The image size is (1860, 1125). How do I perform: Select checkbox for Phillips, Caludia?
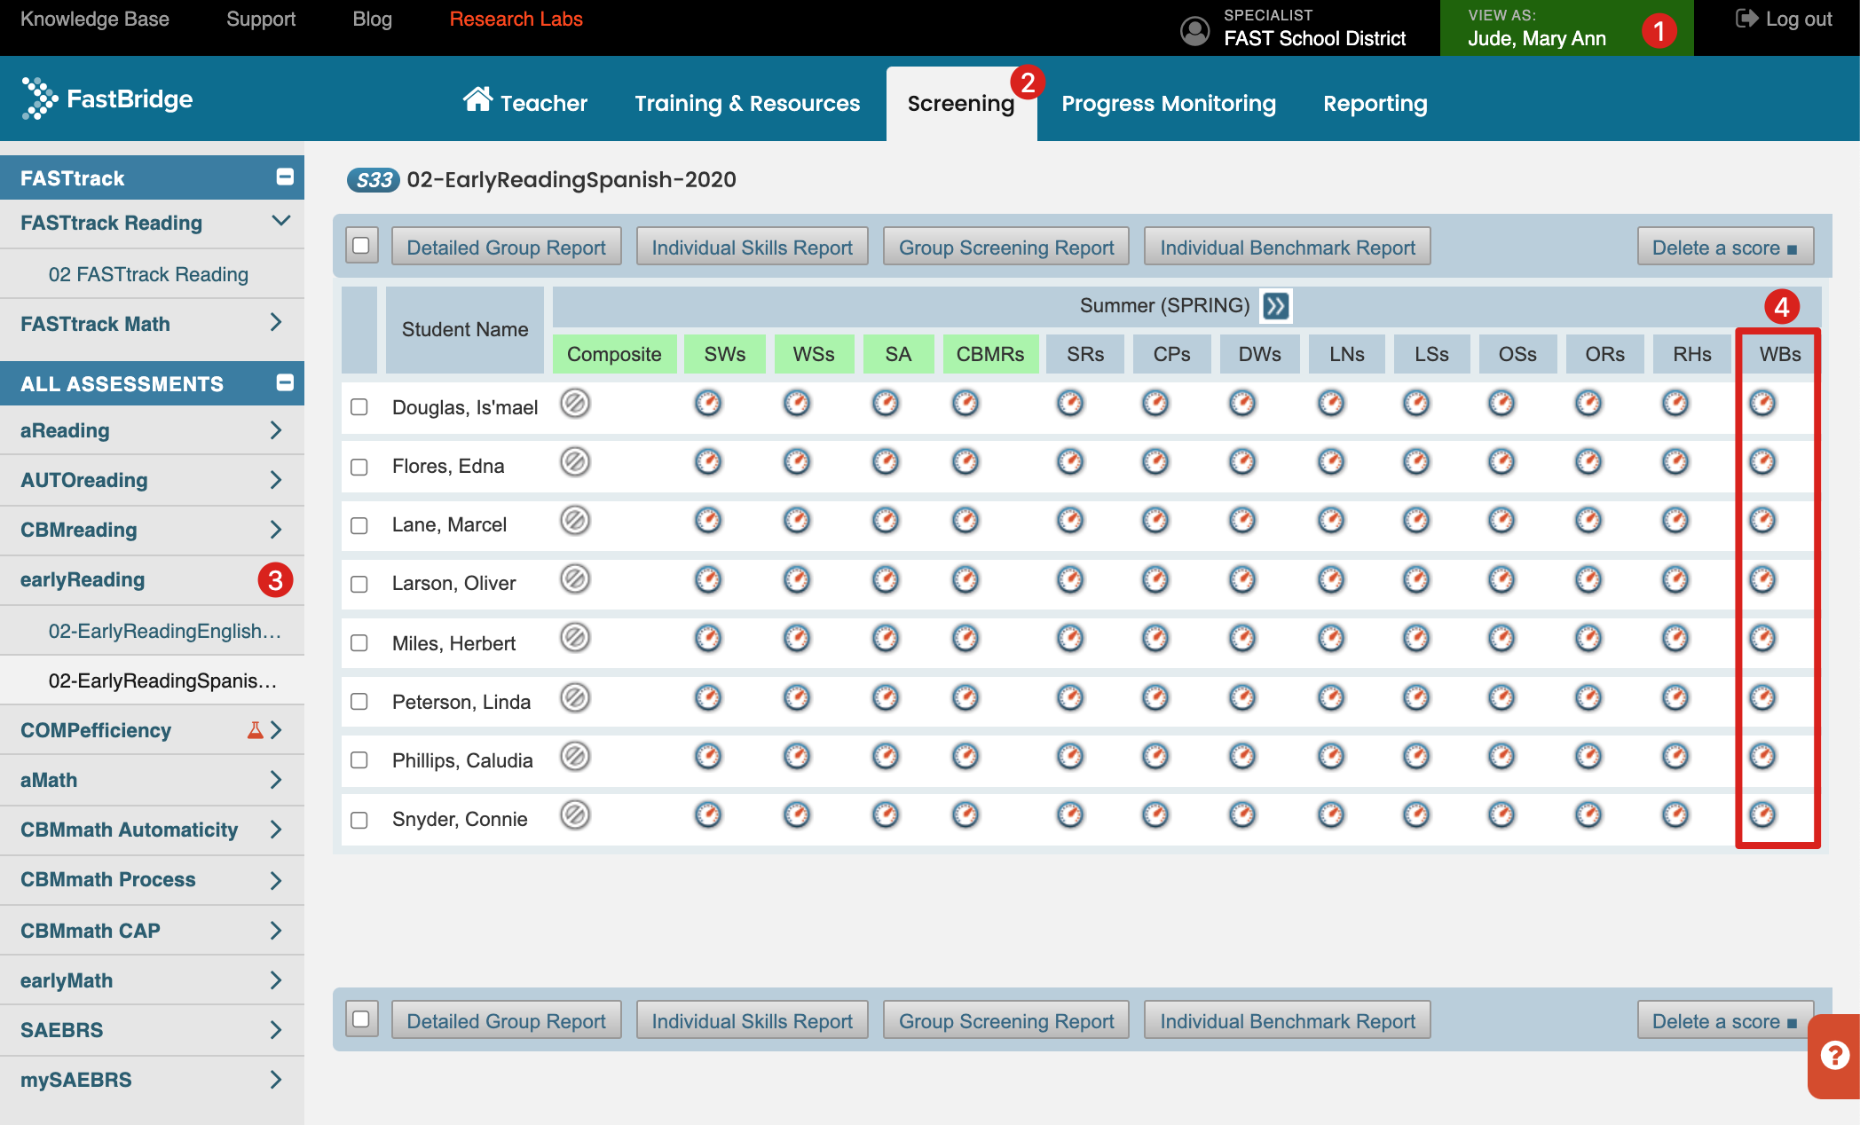pyautogui.click(x=359, y=760)
